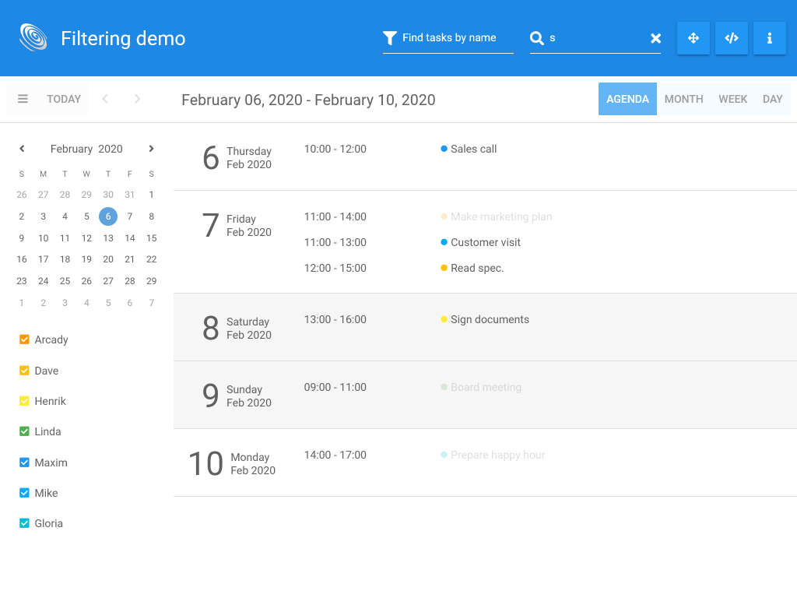Viewport: 797px width, 598px height.
Task: Click the TODAY button
Action: coord(64,99)
